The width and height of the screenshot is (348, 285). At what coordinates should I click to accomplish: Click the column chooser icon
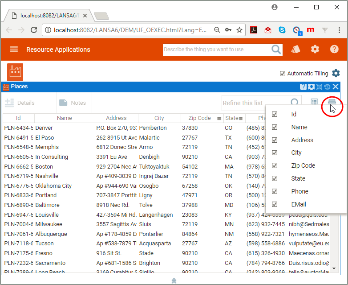(x=332, y=102)
